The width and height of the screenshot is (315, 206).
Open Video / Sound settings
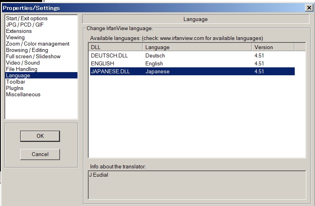tap(23, 63)
